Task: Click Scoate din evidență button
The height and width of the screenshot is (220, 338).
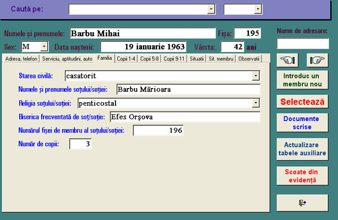Action: point(302,176)
